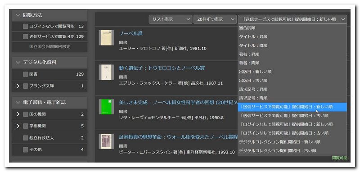Enable the 図書 filter checkbox
Image resolution: width=360 pixels, height=172 pixels.
[x=26, y=74]
